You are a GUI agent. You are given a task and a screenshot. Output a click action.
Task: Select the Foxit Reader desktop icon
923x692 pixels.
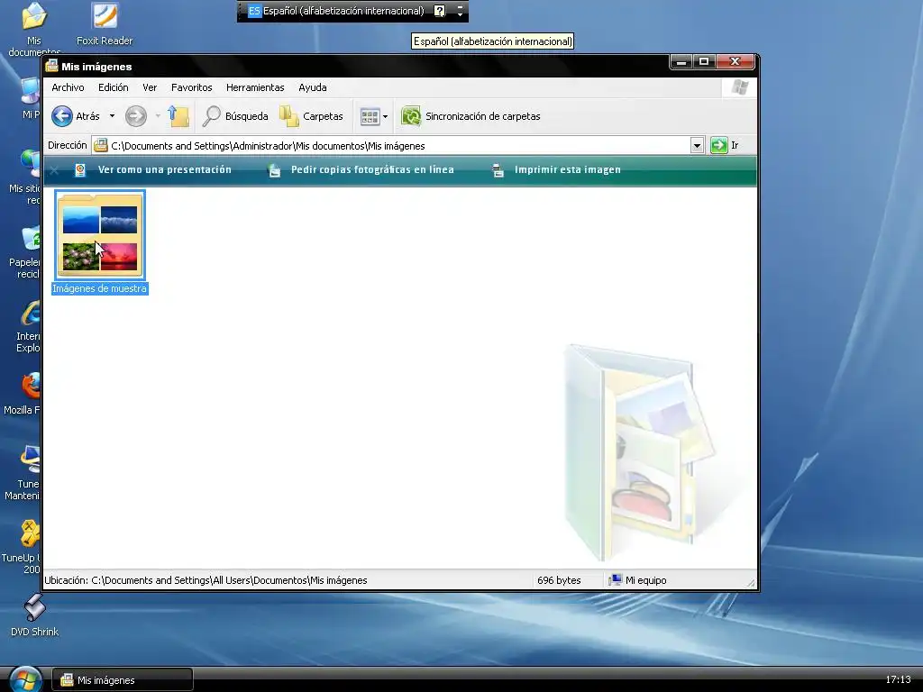[105, 23]
